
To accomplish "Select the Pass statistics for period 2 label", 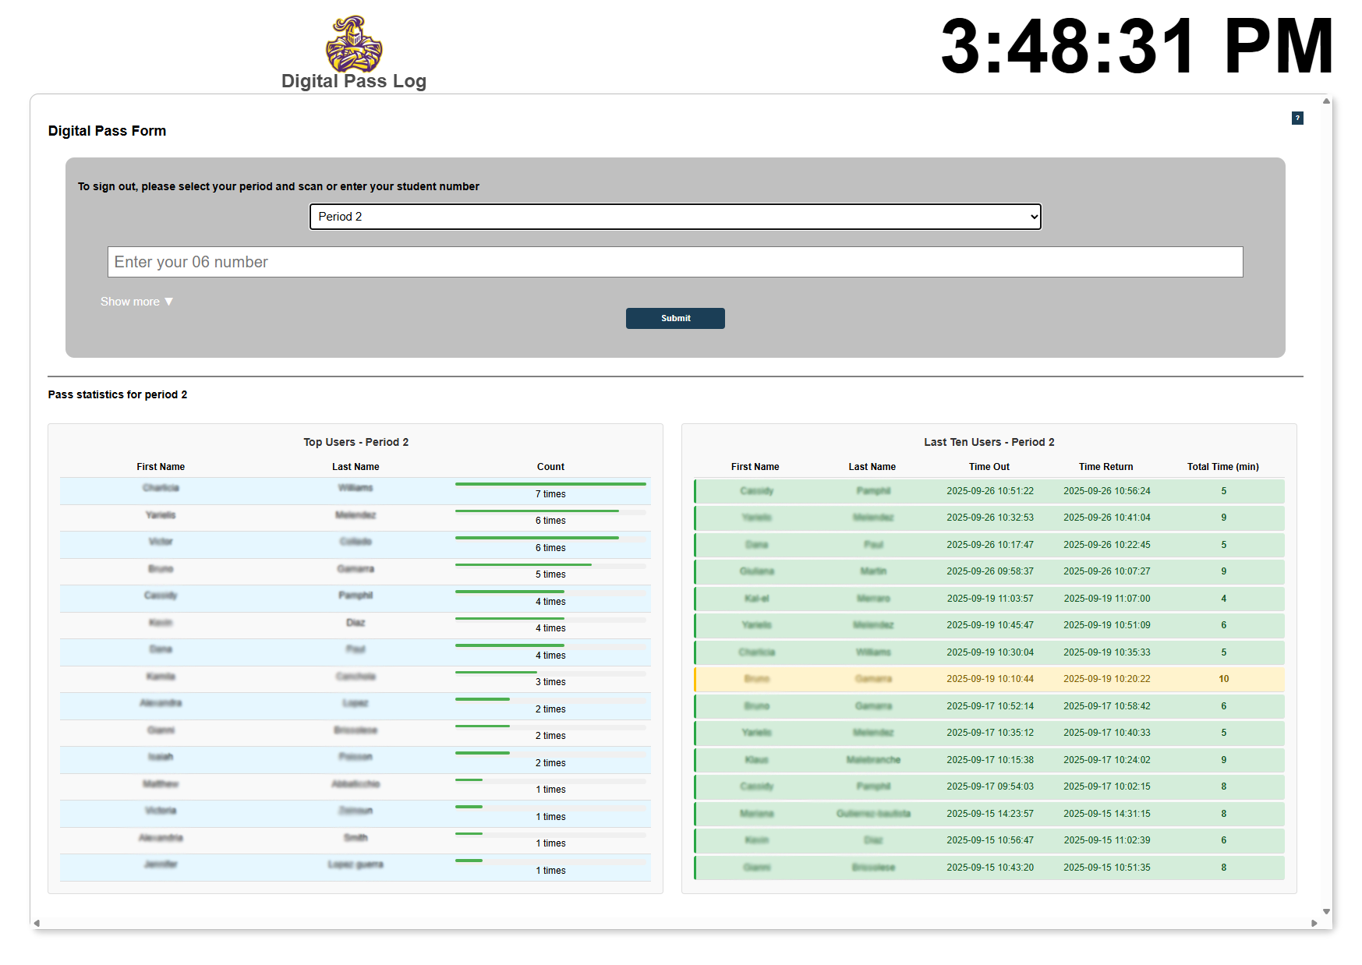I will click(x=117, y=394).
